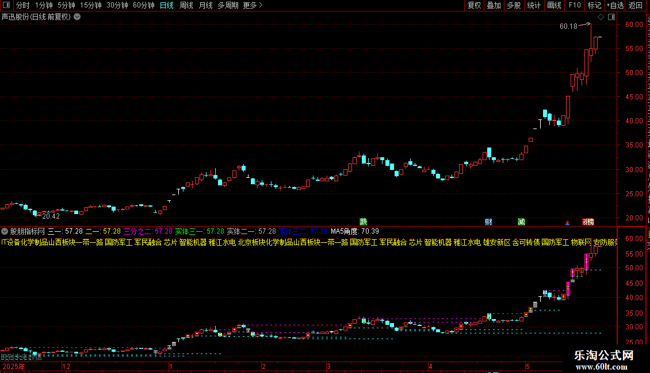Expand the 更多 periods menu
Viewport: 650px width, 373px height.
[x=253, y=5]
